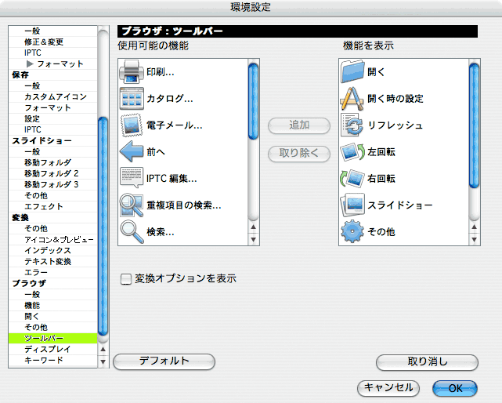Click 機能を表示 list scroll up arrow

click(474, 227)
